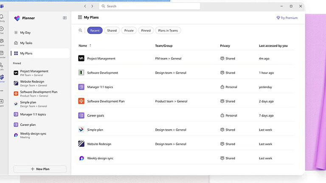Image resolution: width=326 pixels, height=183 pixels.
Task: Select the Recent filter pill
Action: pyautogui.click(x=95, y=30)
